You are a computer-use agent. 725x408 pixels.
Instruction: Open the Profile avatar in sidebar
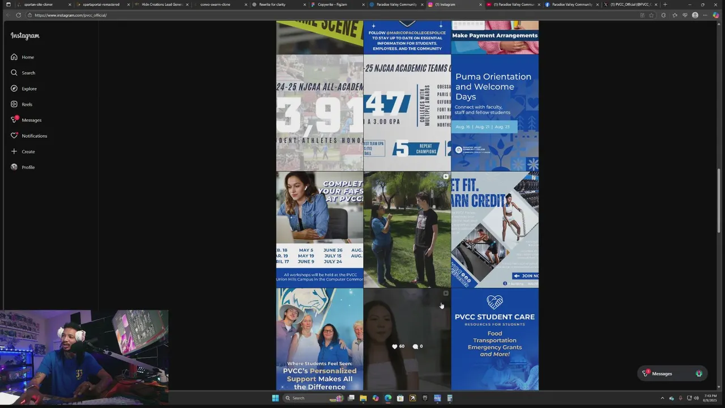pos(14,167)
